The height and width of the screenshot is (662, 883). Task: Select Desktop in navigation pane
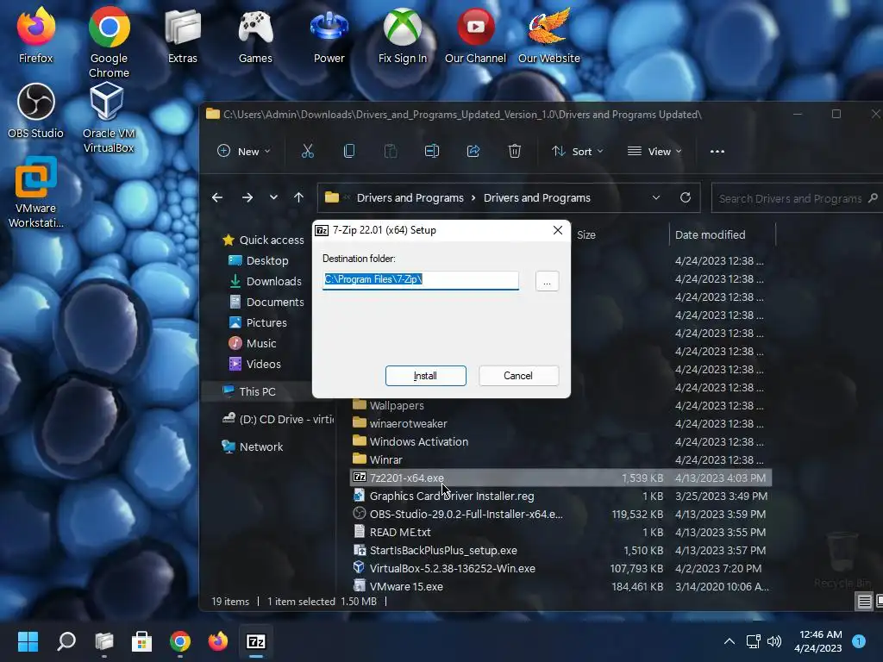pos(259,260)
